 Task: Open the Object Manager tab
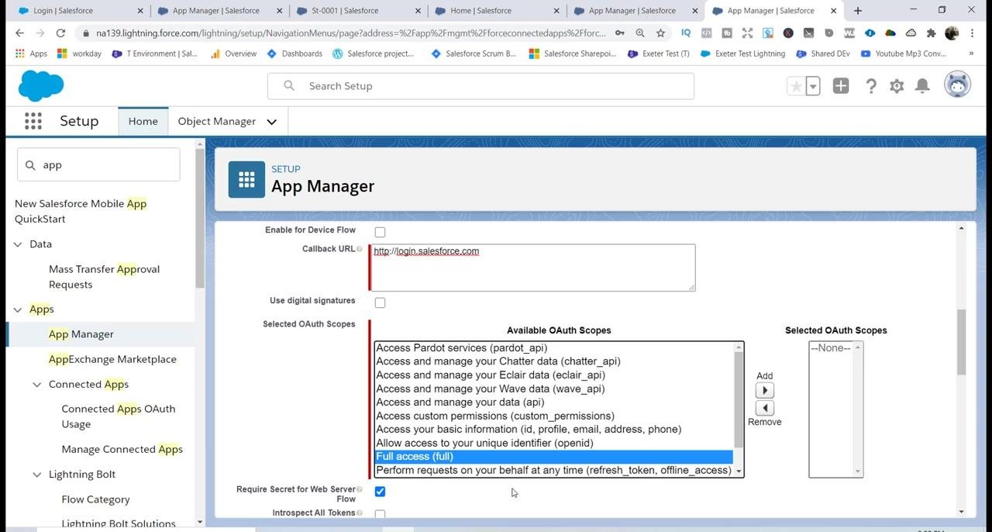217,122
